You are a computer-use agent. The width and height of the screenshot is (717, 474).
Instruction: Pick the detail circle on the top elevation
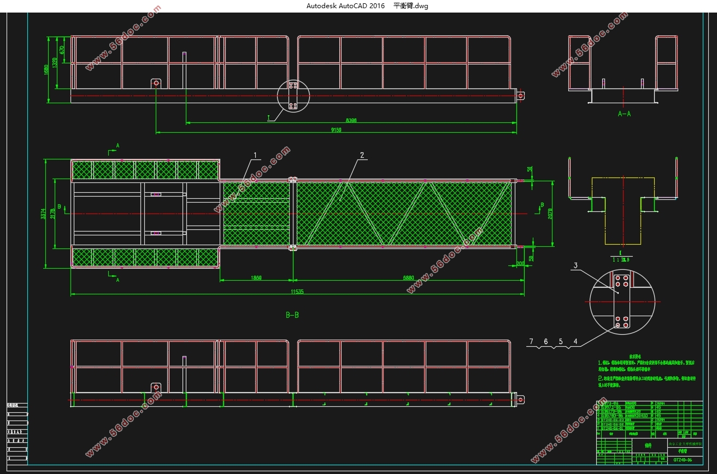(293, 96)
